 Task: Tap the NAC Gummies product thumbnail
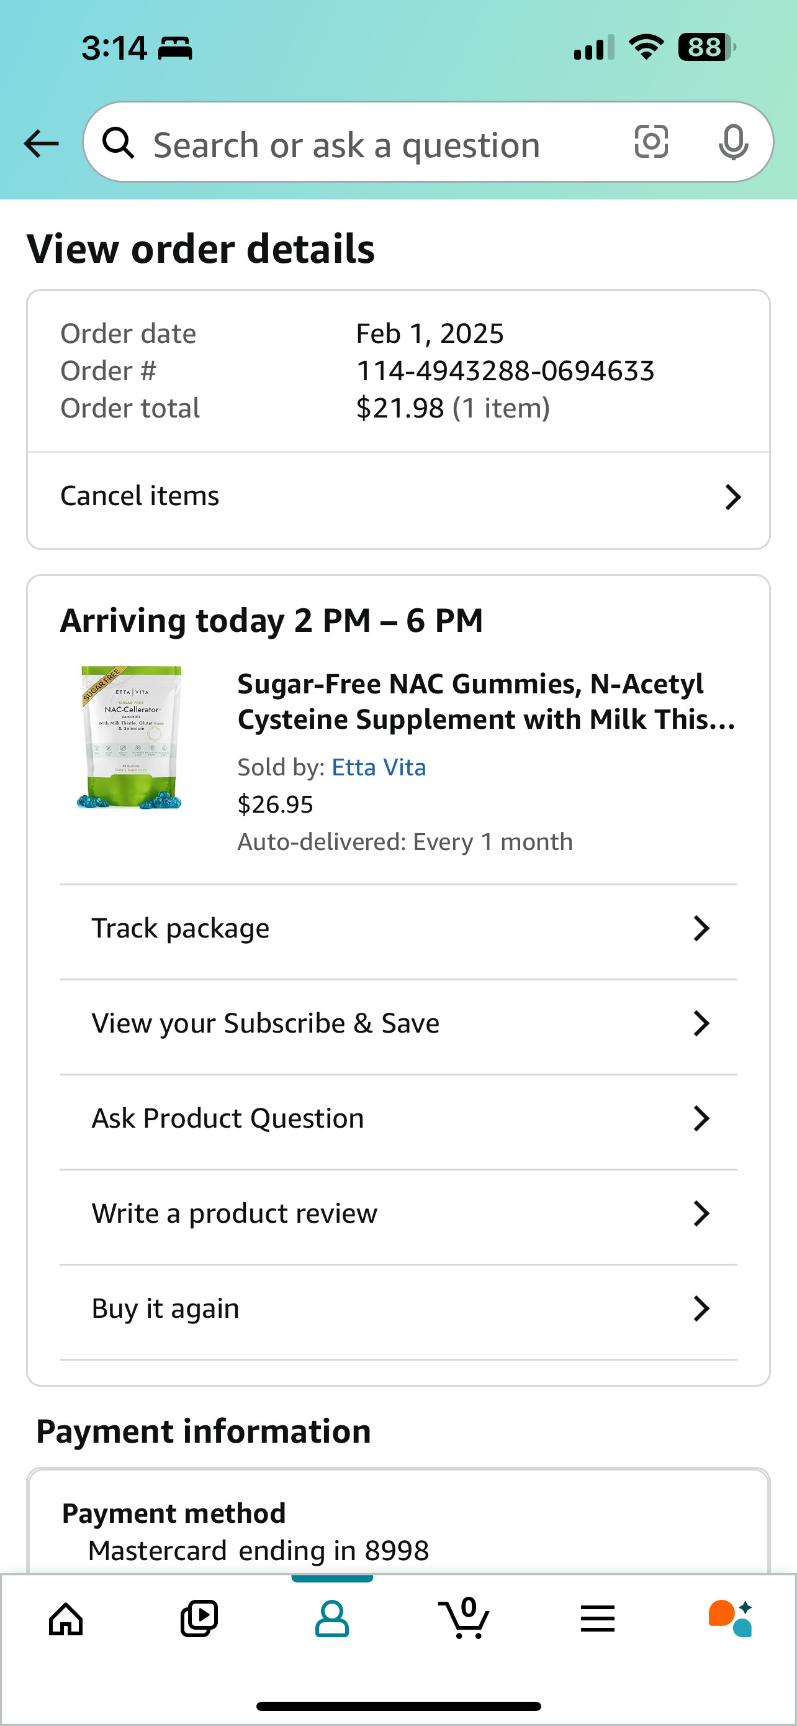pyautogui.click(x=130, y=737)
